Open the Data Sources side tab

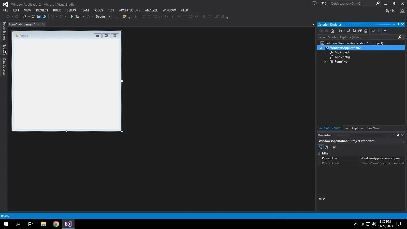4,67
